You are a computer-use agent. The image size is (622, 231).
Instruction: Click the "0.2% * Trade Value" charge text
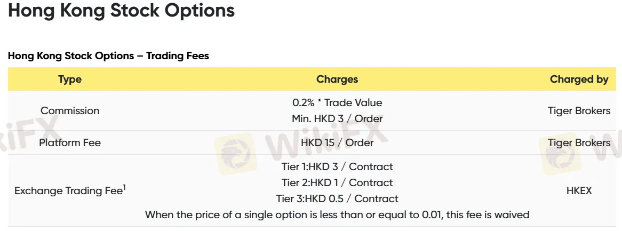coord(337,102)
